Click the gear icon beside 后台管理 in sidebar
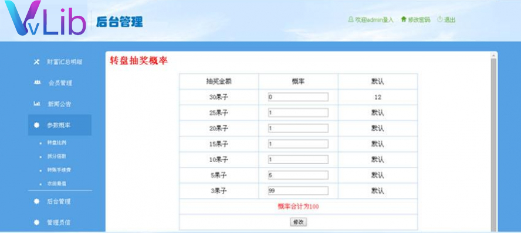The height and width of the screenshot is (233, 521). [x=36, y=201]
